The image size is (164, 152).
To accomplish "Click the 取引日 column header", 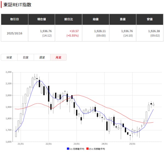I will coord(14,19).
